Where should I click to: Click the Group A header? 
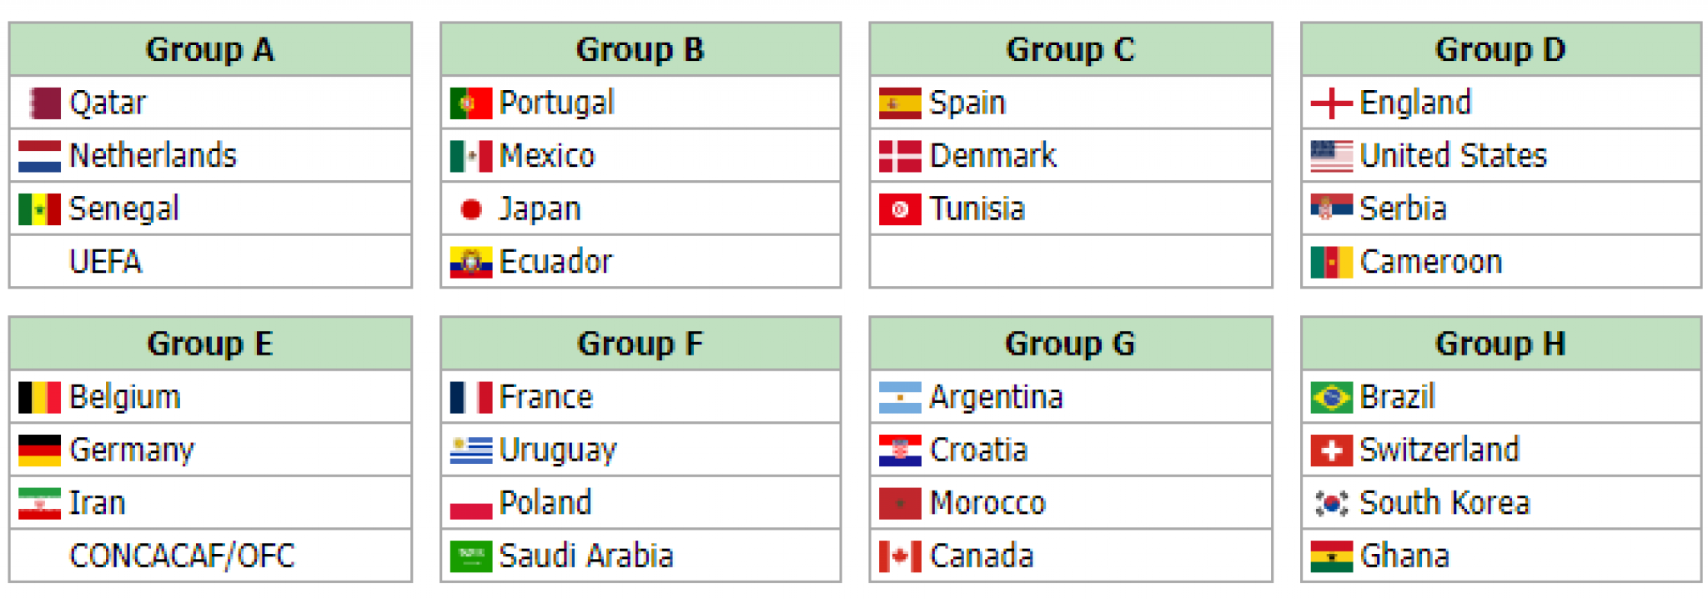210,50
